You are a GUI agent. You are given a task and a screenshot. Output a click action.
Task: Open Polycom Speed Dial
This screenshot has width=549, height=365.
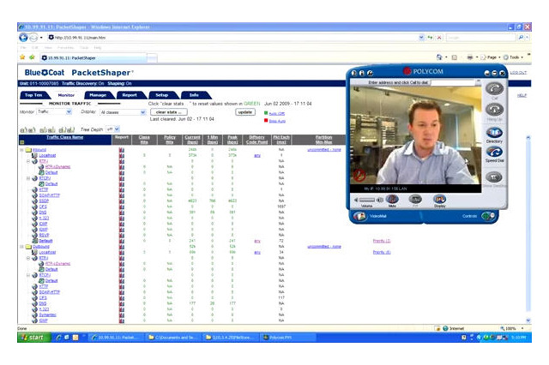tap(494, 152)
